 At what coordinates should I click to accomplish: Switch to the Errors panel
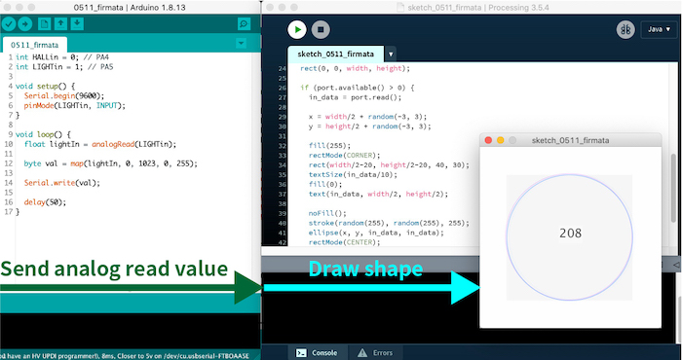click(375, 352)
